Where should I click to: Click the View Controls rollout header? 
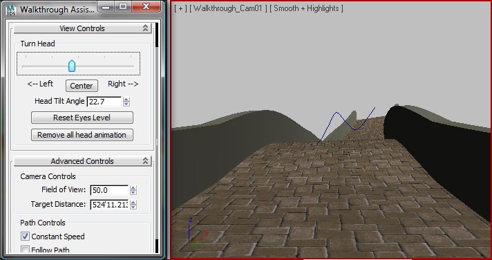point(82,28)
